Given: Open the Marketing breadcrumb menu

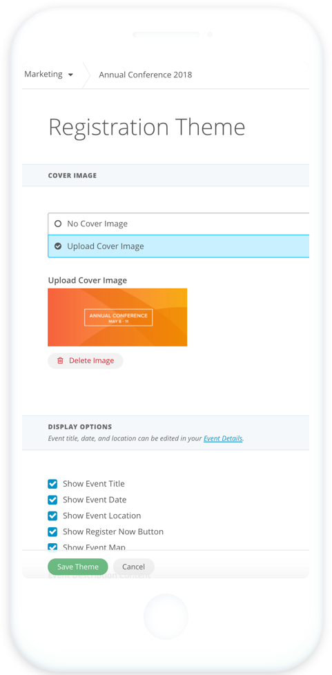Looking at the screenshot, I should pyautogui.click(x=48, y=75).
